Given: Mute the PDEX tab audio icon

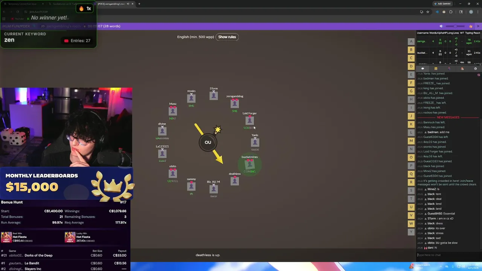Looking at the screenshot, I should click(x=128, y=4).
